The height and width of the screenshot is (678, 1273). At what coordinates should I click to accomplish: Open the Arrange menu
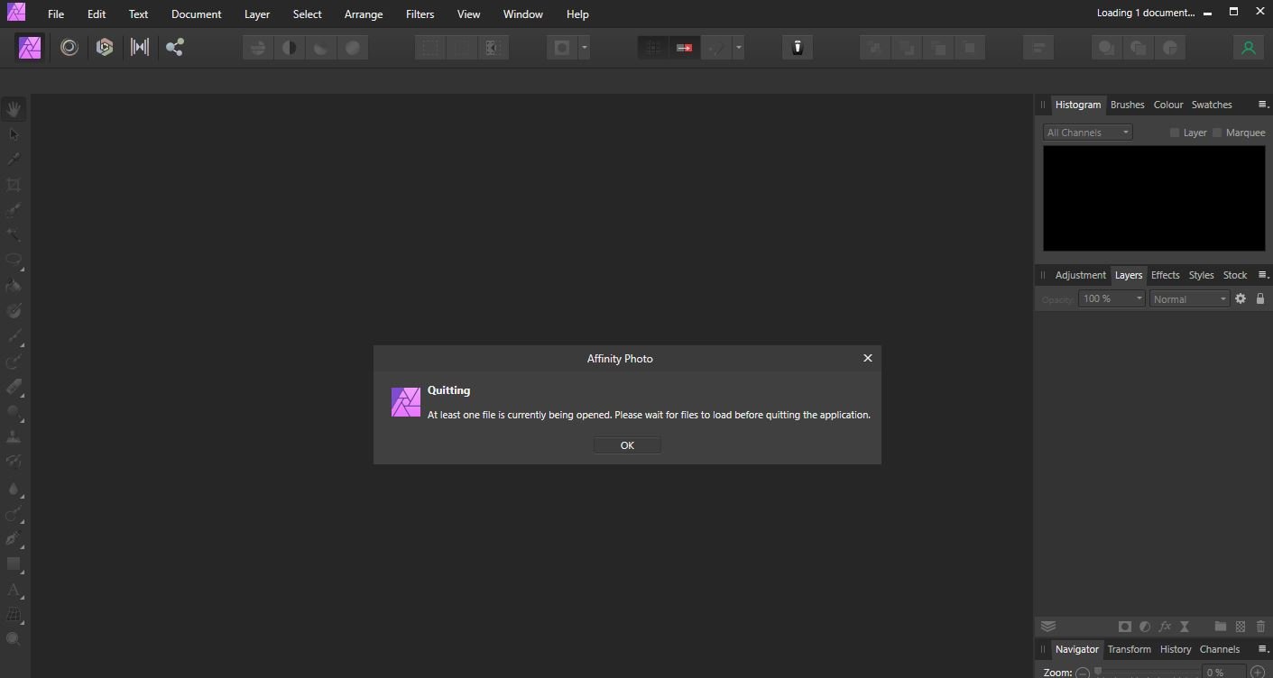[364, 14]
